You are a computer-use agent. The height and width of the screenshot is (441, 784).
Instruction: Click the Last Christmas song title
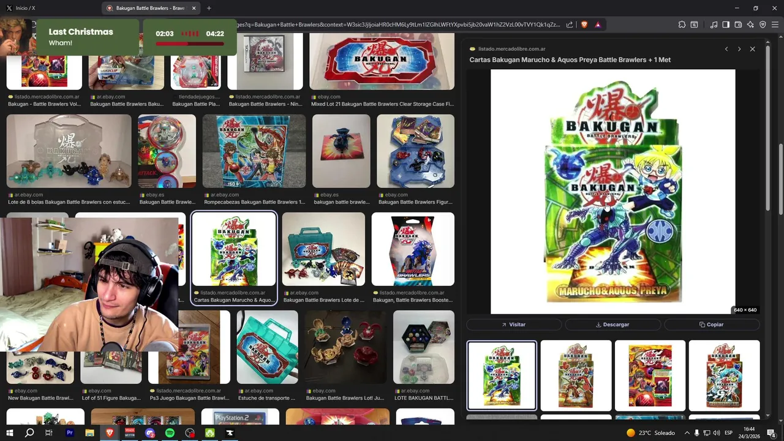tap(81, 32)
